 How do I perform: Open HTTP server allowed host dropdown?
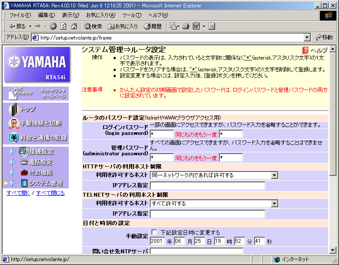[274, 175]
